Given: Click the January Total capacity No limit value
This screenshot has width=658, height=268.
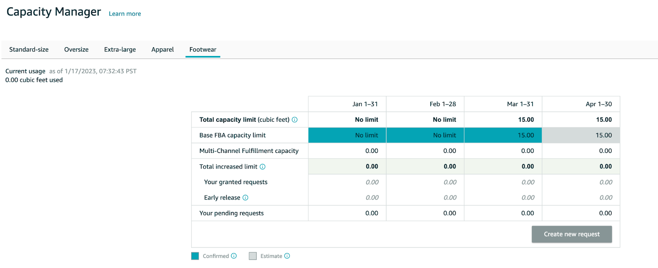Looking at the screenshot, I should (x=366, y=120).
